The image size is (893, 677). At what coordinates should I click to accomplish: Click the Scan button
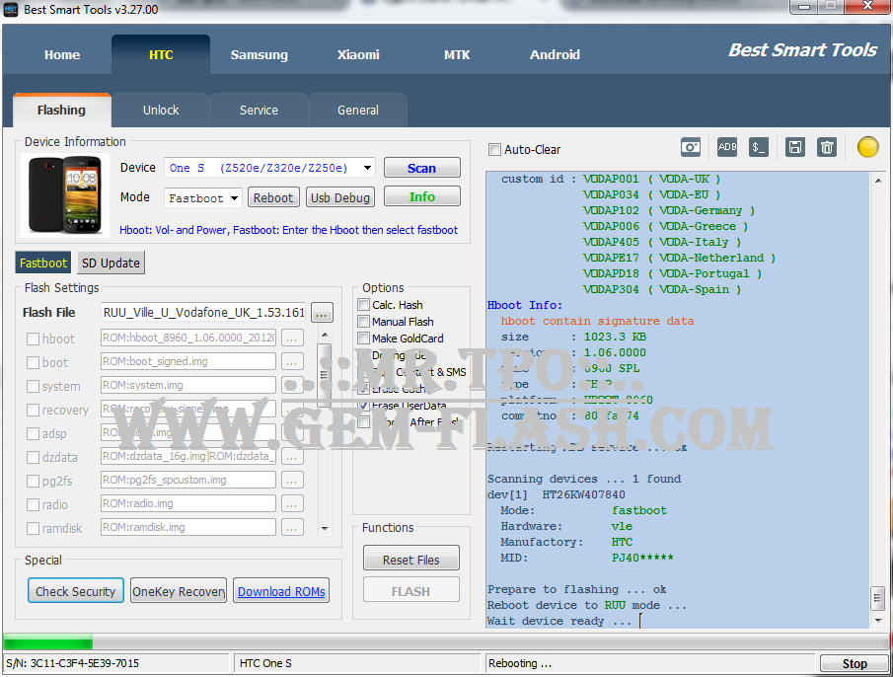[421, 168]
